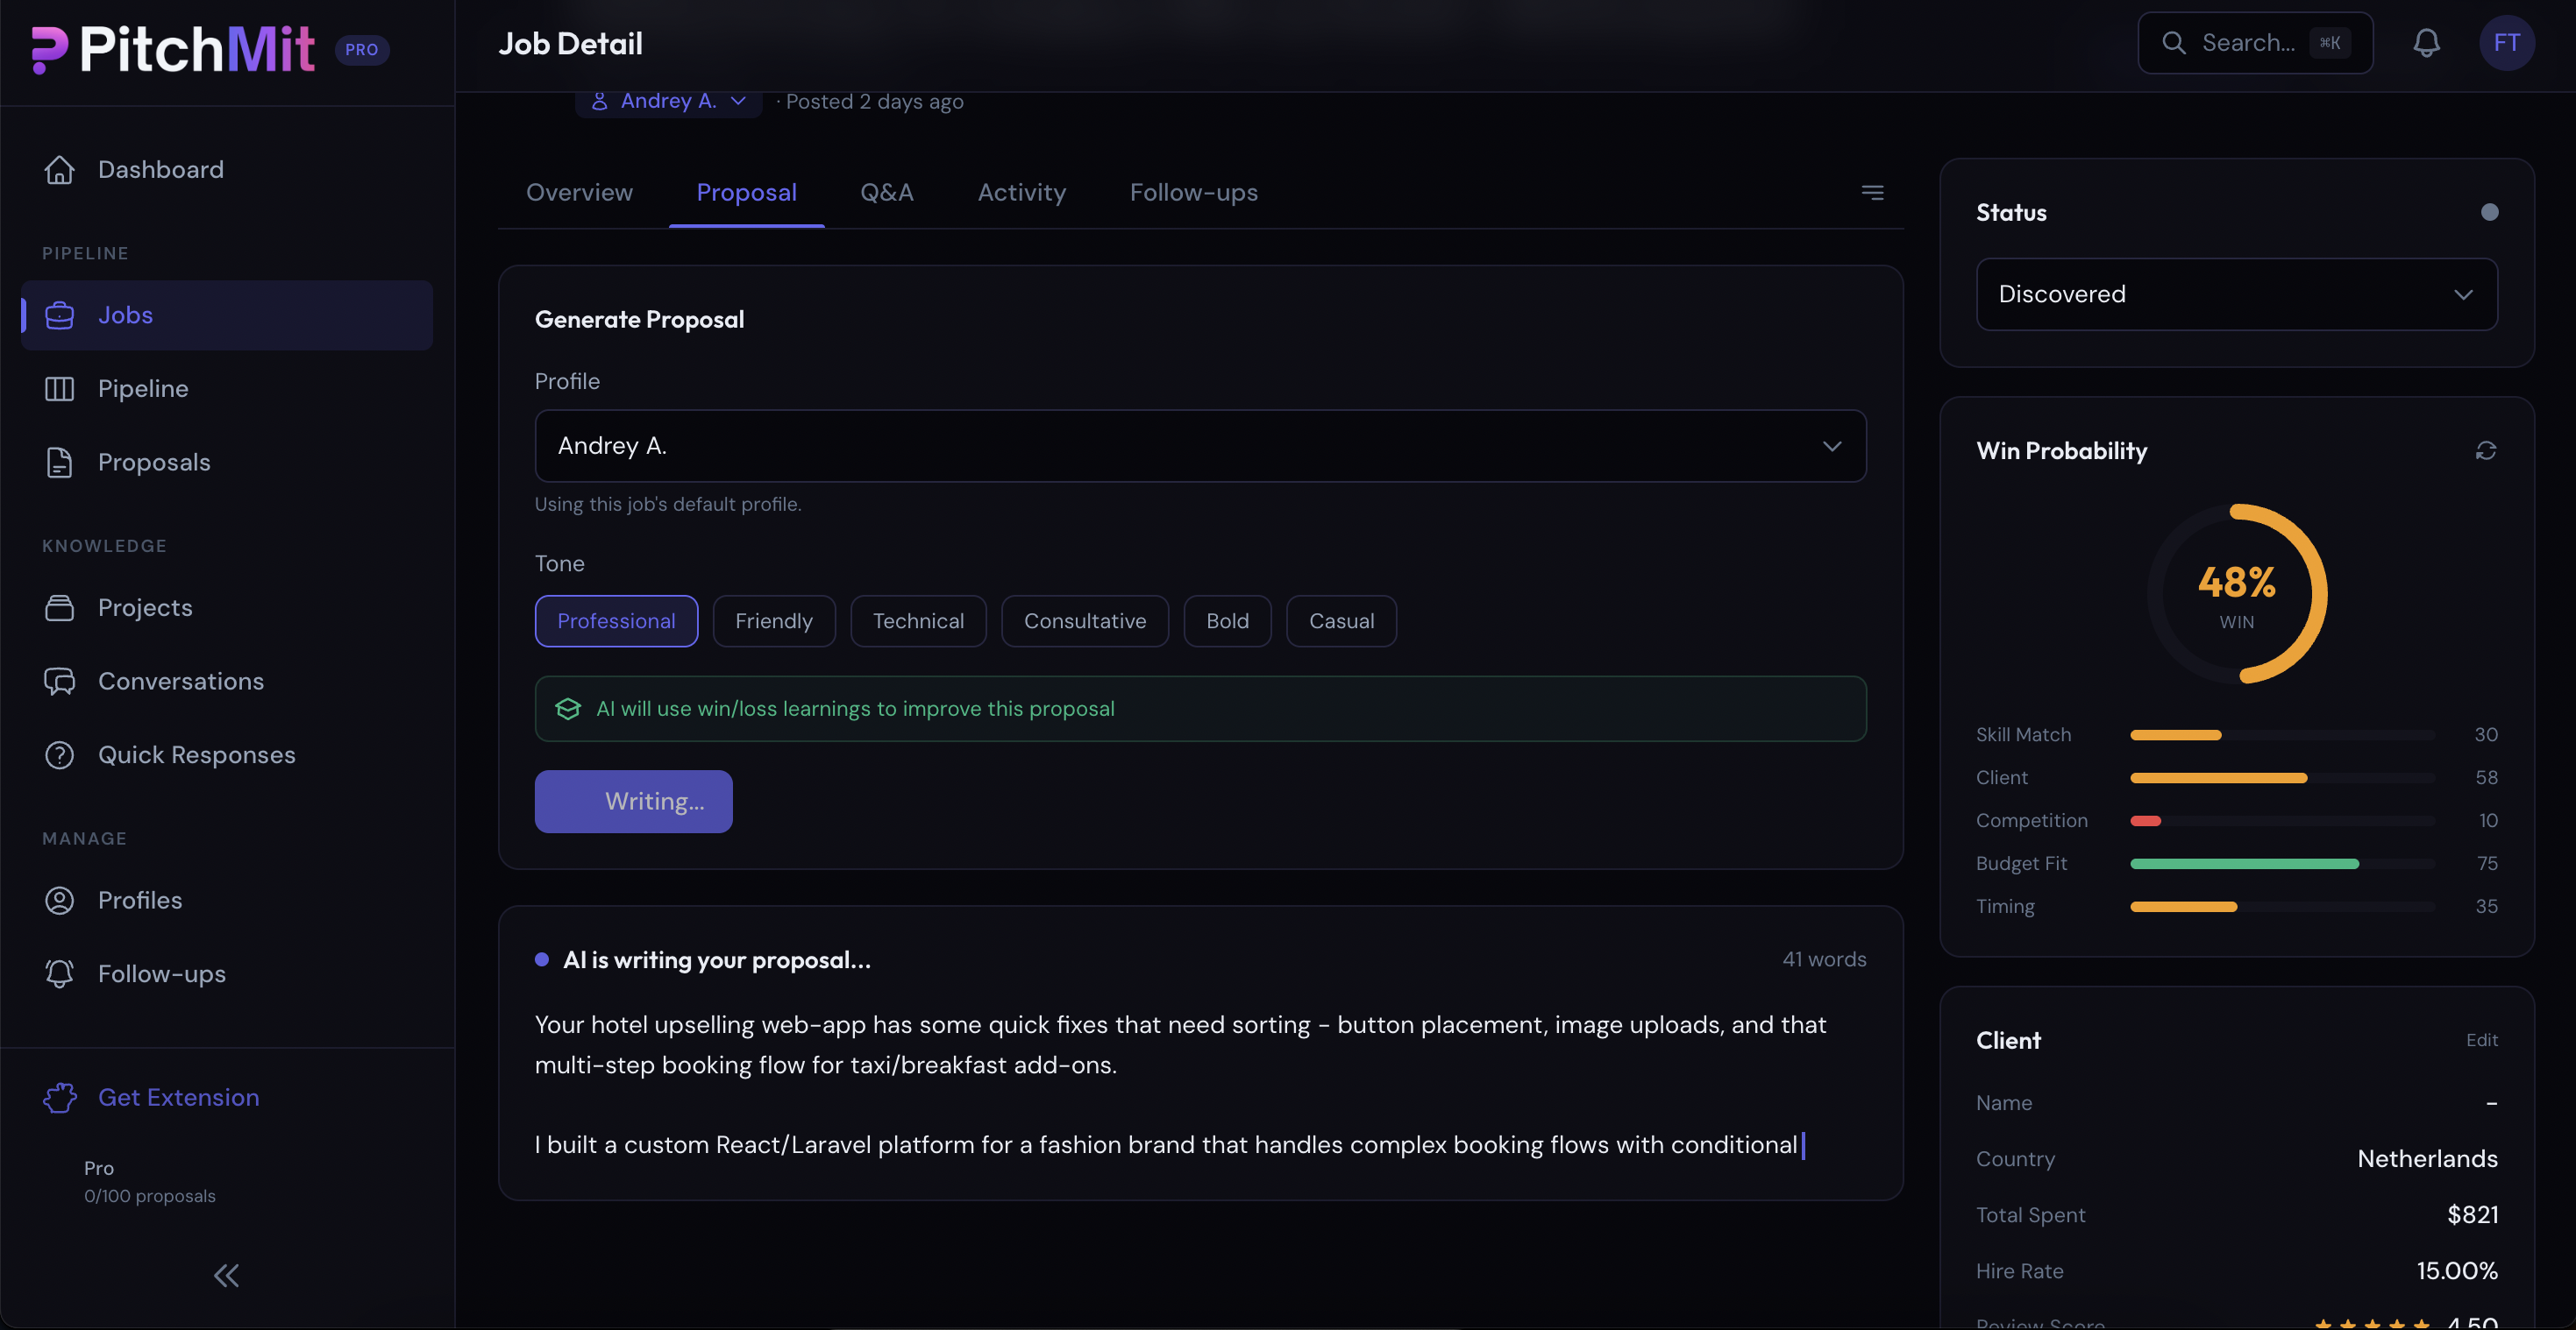This screenshot has width=2576, height=1330.
Task: Open the tab options menu icon
Action: click(1872, 192)
